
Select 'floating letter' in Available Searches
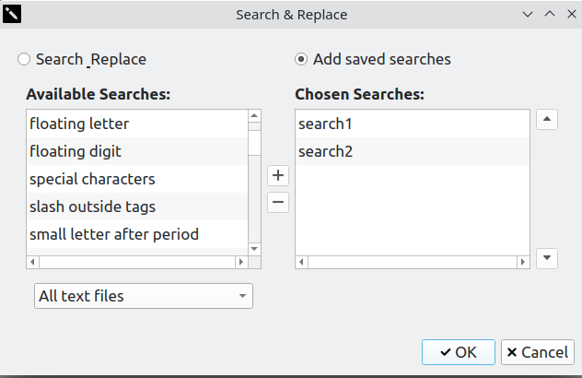79,124
